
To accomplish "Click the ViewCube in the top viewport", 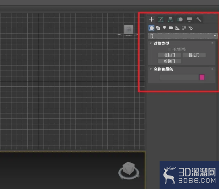I will click(129, 29).
